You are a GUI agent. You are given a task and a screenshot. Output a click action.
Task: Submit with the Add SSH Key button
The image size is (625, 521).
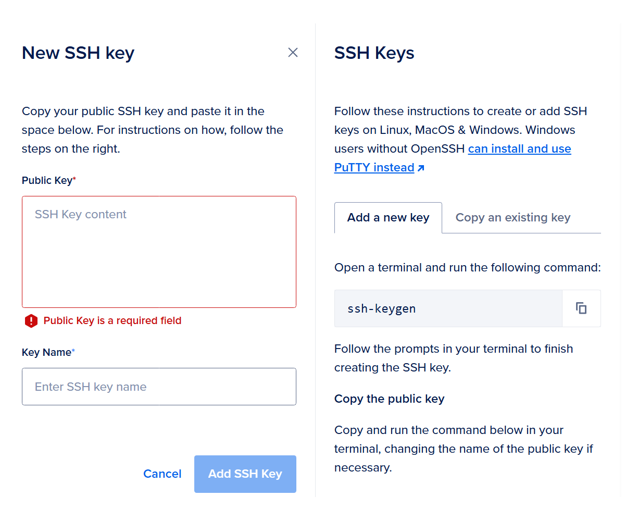[245, 474]
